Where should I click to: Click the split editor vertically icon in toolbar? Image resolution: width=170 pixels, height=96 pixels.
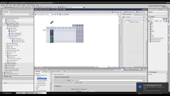[70, 7]
